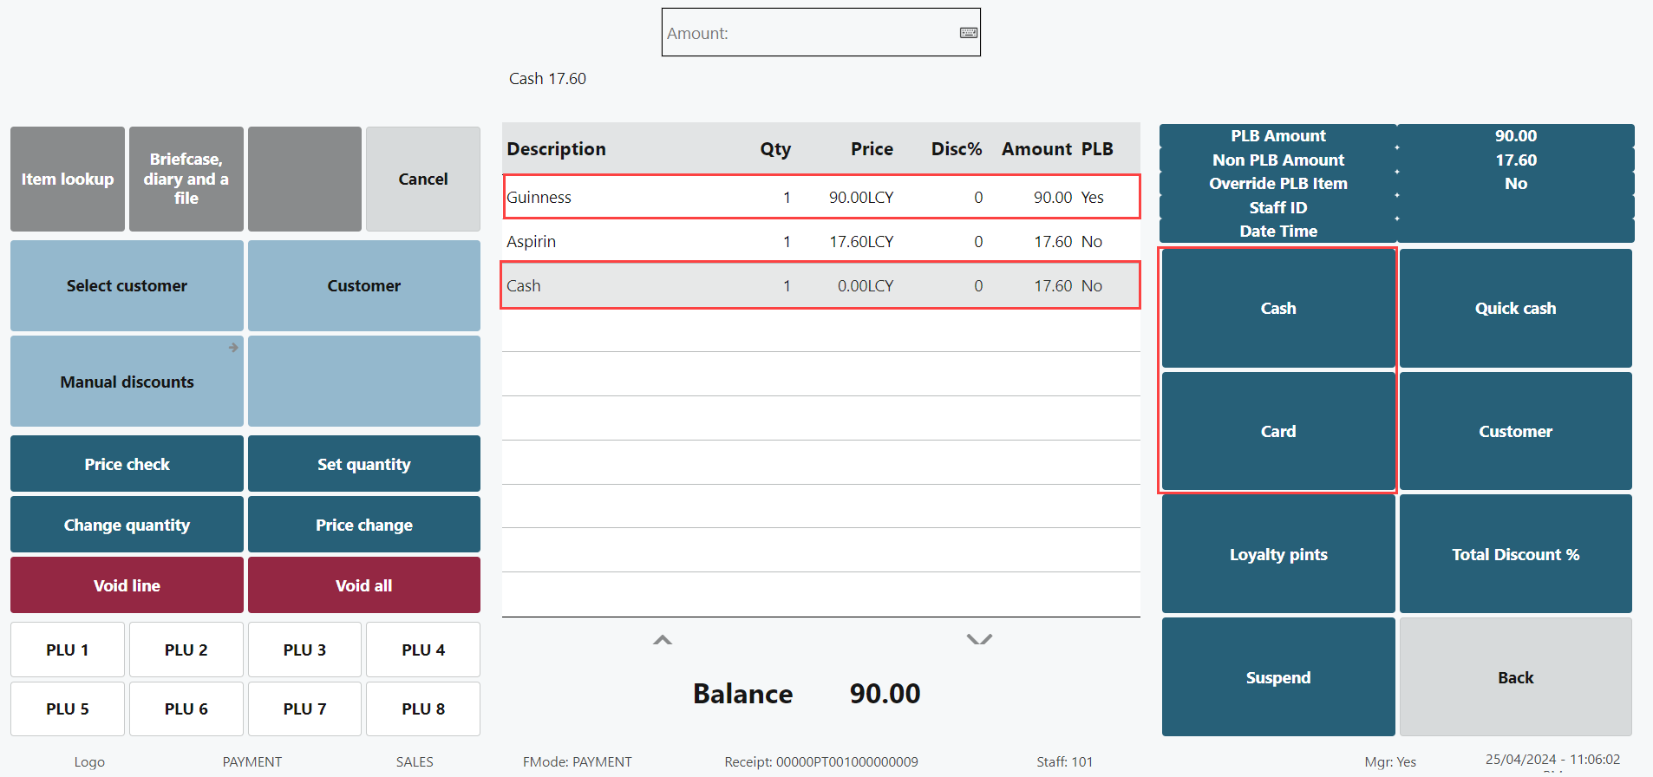Viewport: 1653px width, 777px height.
Task: Void the selected line
Action: (x=127, y=585)
